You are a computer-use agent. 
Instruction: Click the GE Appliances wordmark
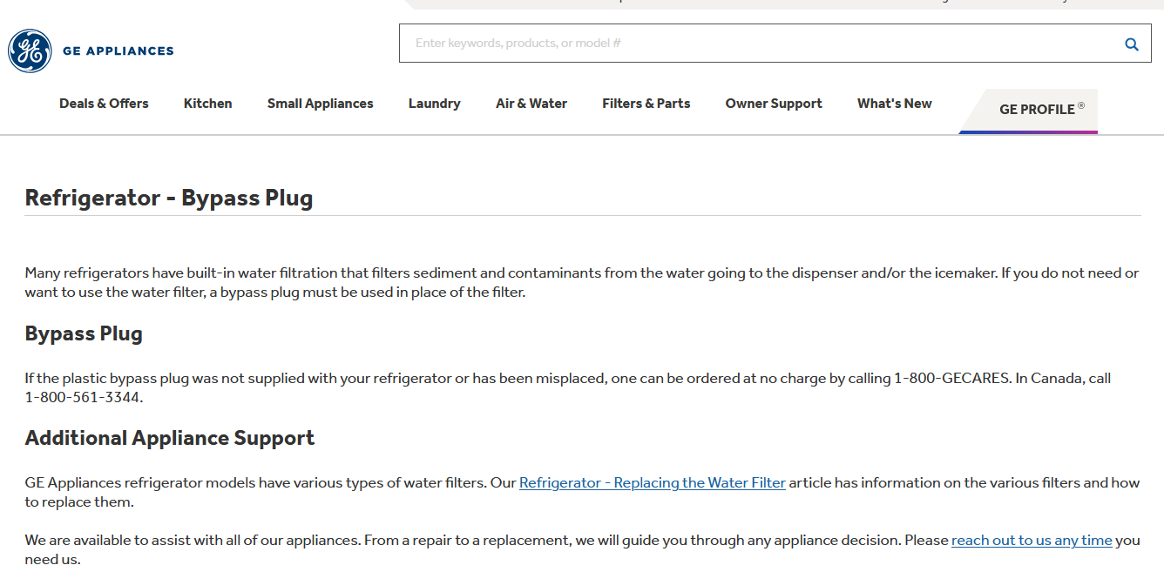pyautogui.click(x=118, y=50)
